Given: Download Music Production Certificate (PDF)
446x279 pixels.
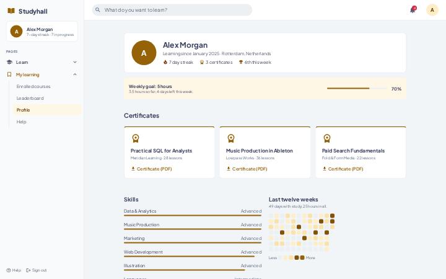Looking at the screenshot, I should pyautogui.click(x=247, y=169).
